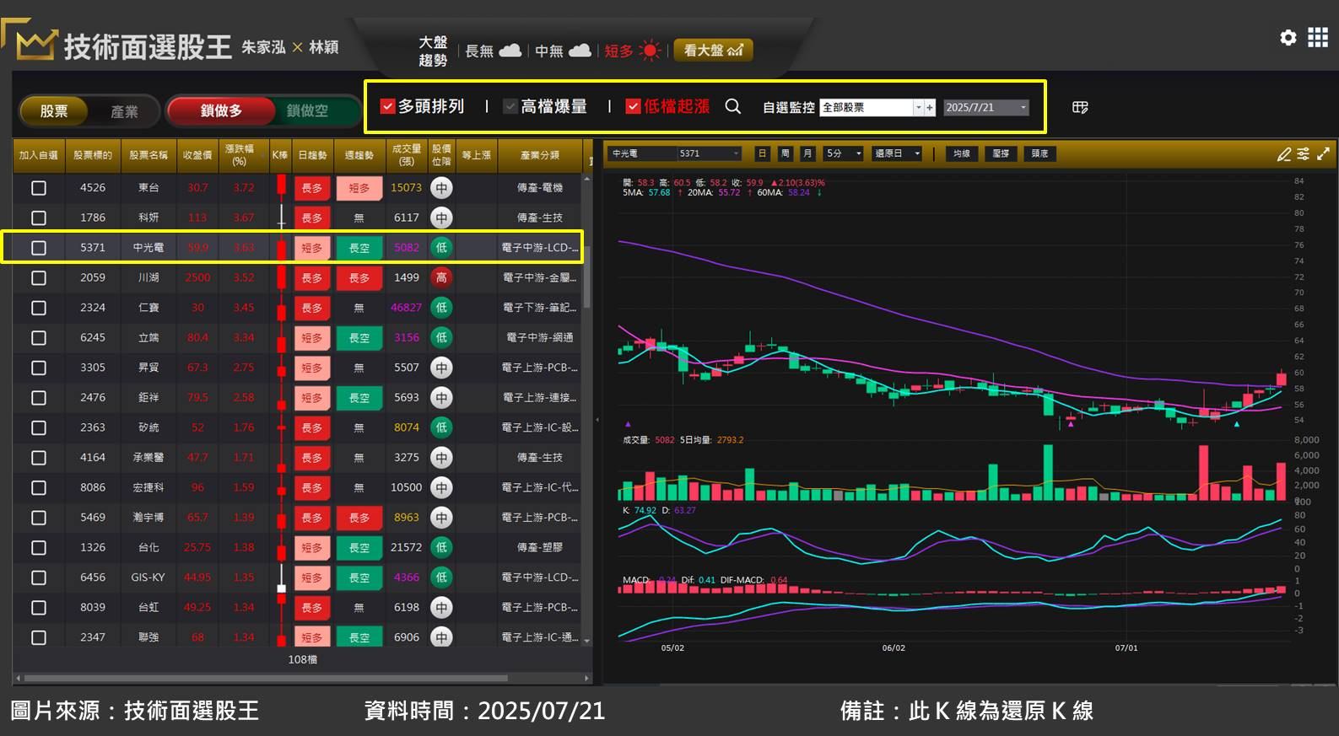
Task: Click the 看大盤 button
Action: [x=713, y=51]
